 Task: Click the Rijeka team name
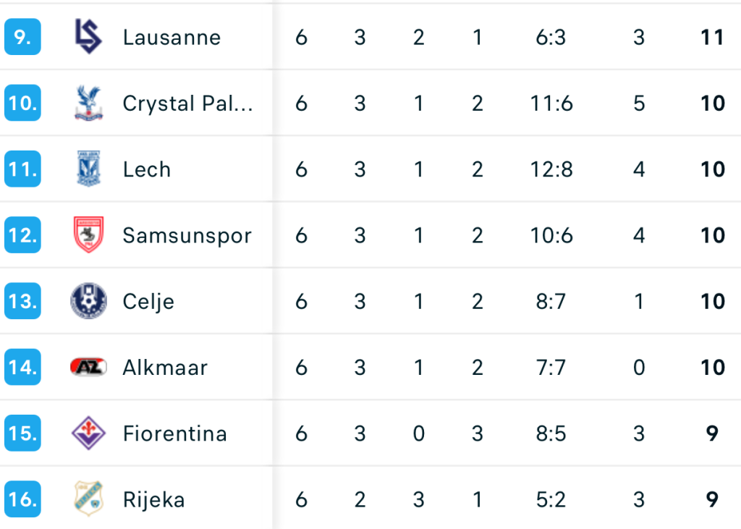point(153,500)
